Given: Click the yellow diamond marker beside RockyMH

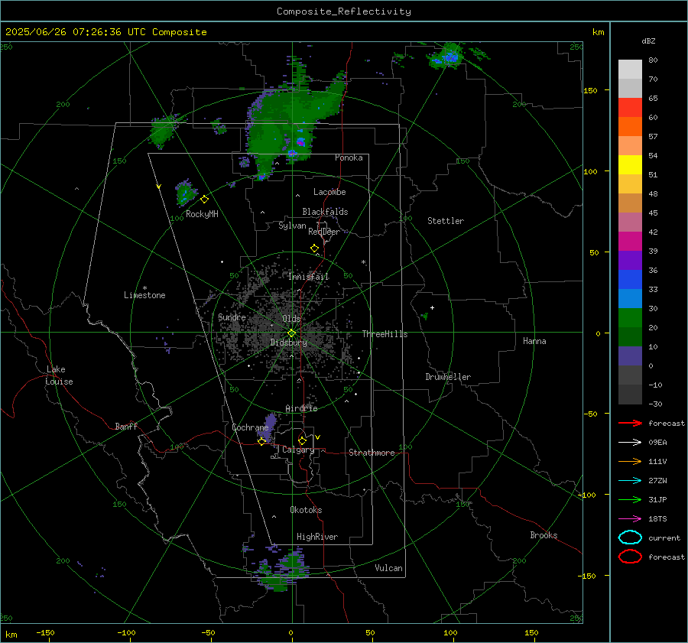Looking at the screenshot, I should pos(204,200).
